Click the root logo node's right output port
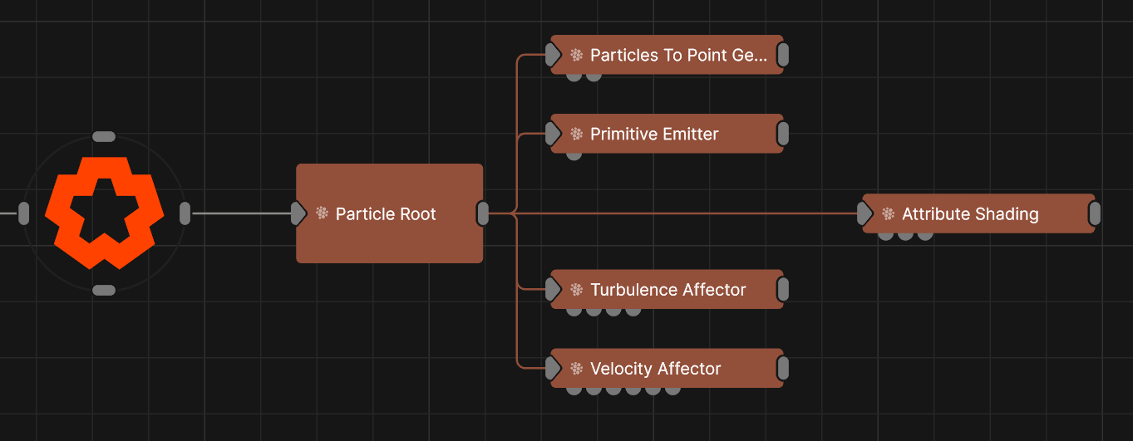Viewport: 1133px width, 441px height. (x=185, y=213)
